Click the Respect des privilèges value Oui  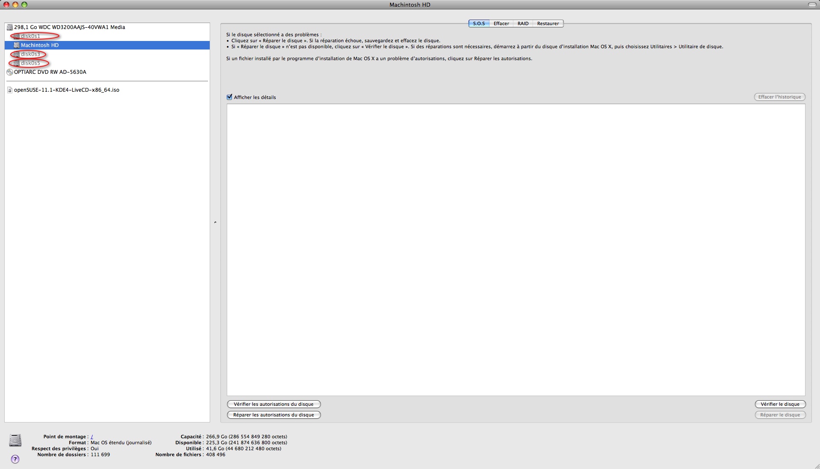click(x=94, y=449)
